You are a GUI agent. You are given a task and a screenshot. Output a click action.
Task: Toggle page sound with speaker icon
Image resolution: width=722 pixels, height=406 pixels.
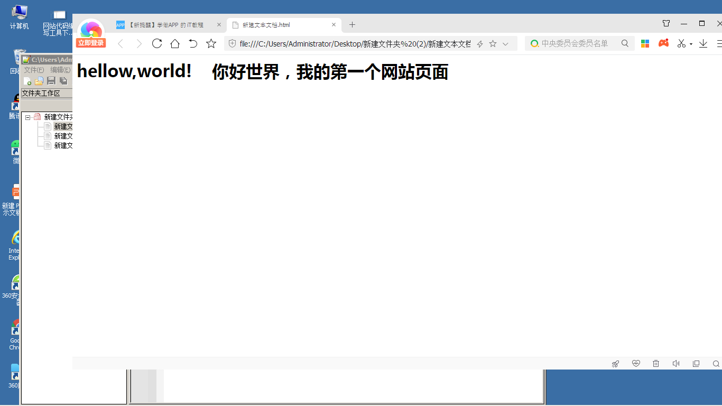pos(676,363)
